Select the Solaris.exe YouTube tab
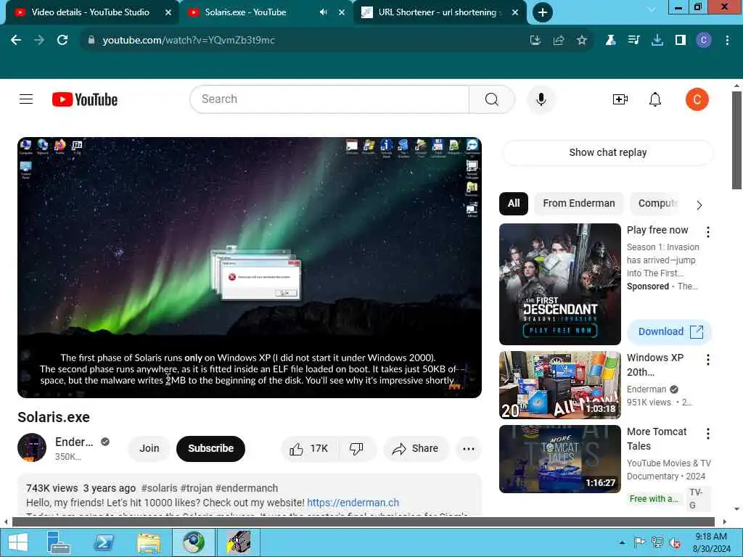 (245, 12)
